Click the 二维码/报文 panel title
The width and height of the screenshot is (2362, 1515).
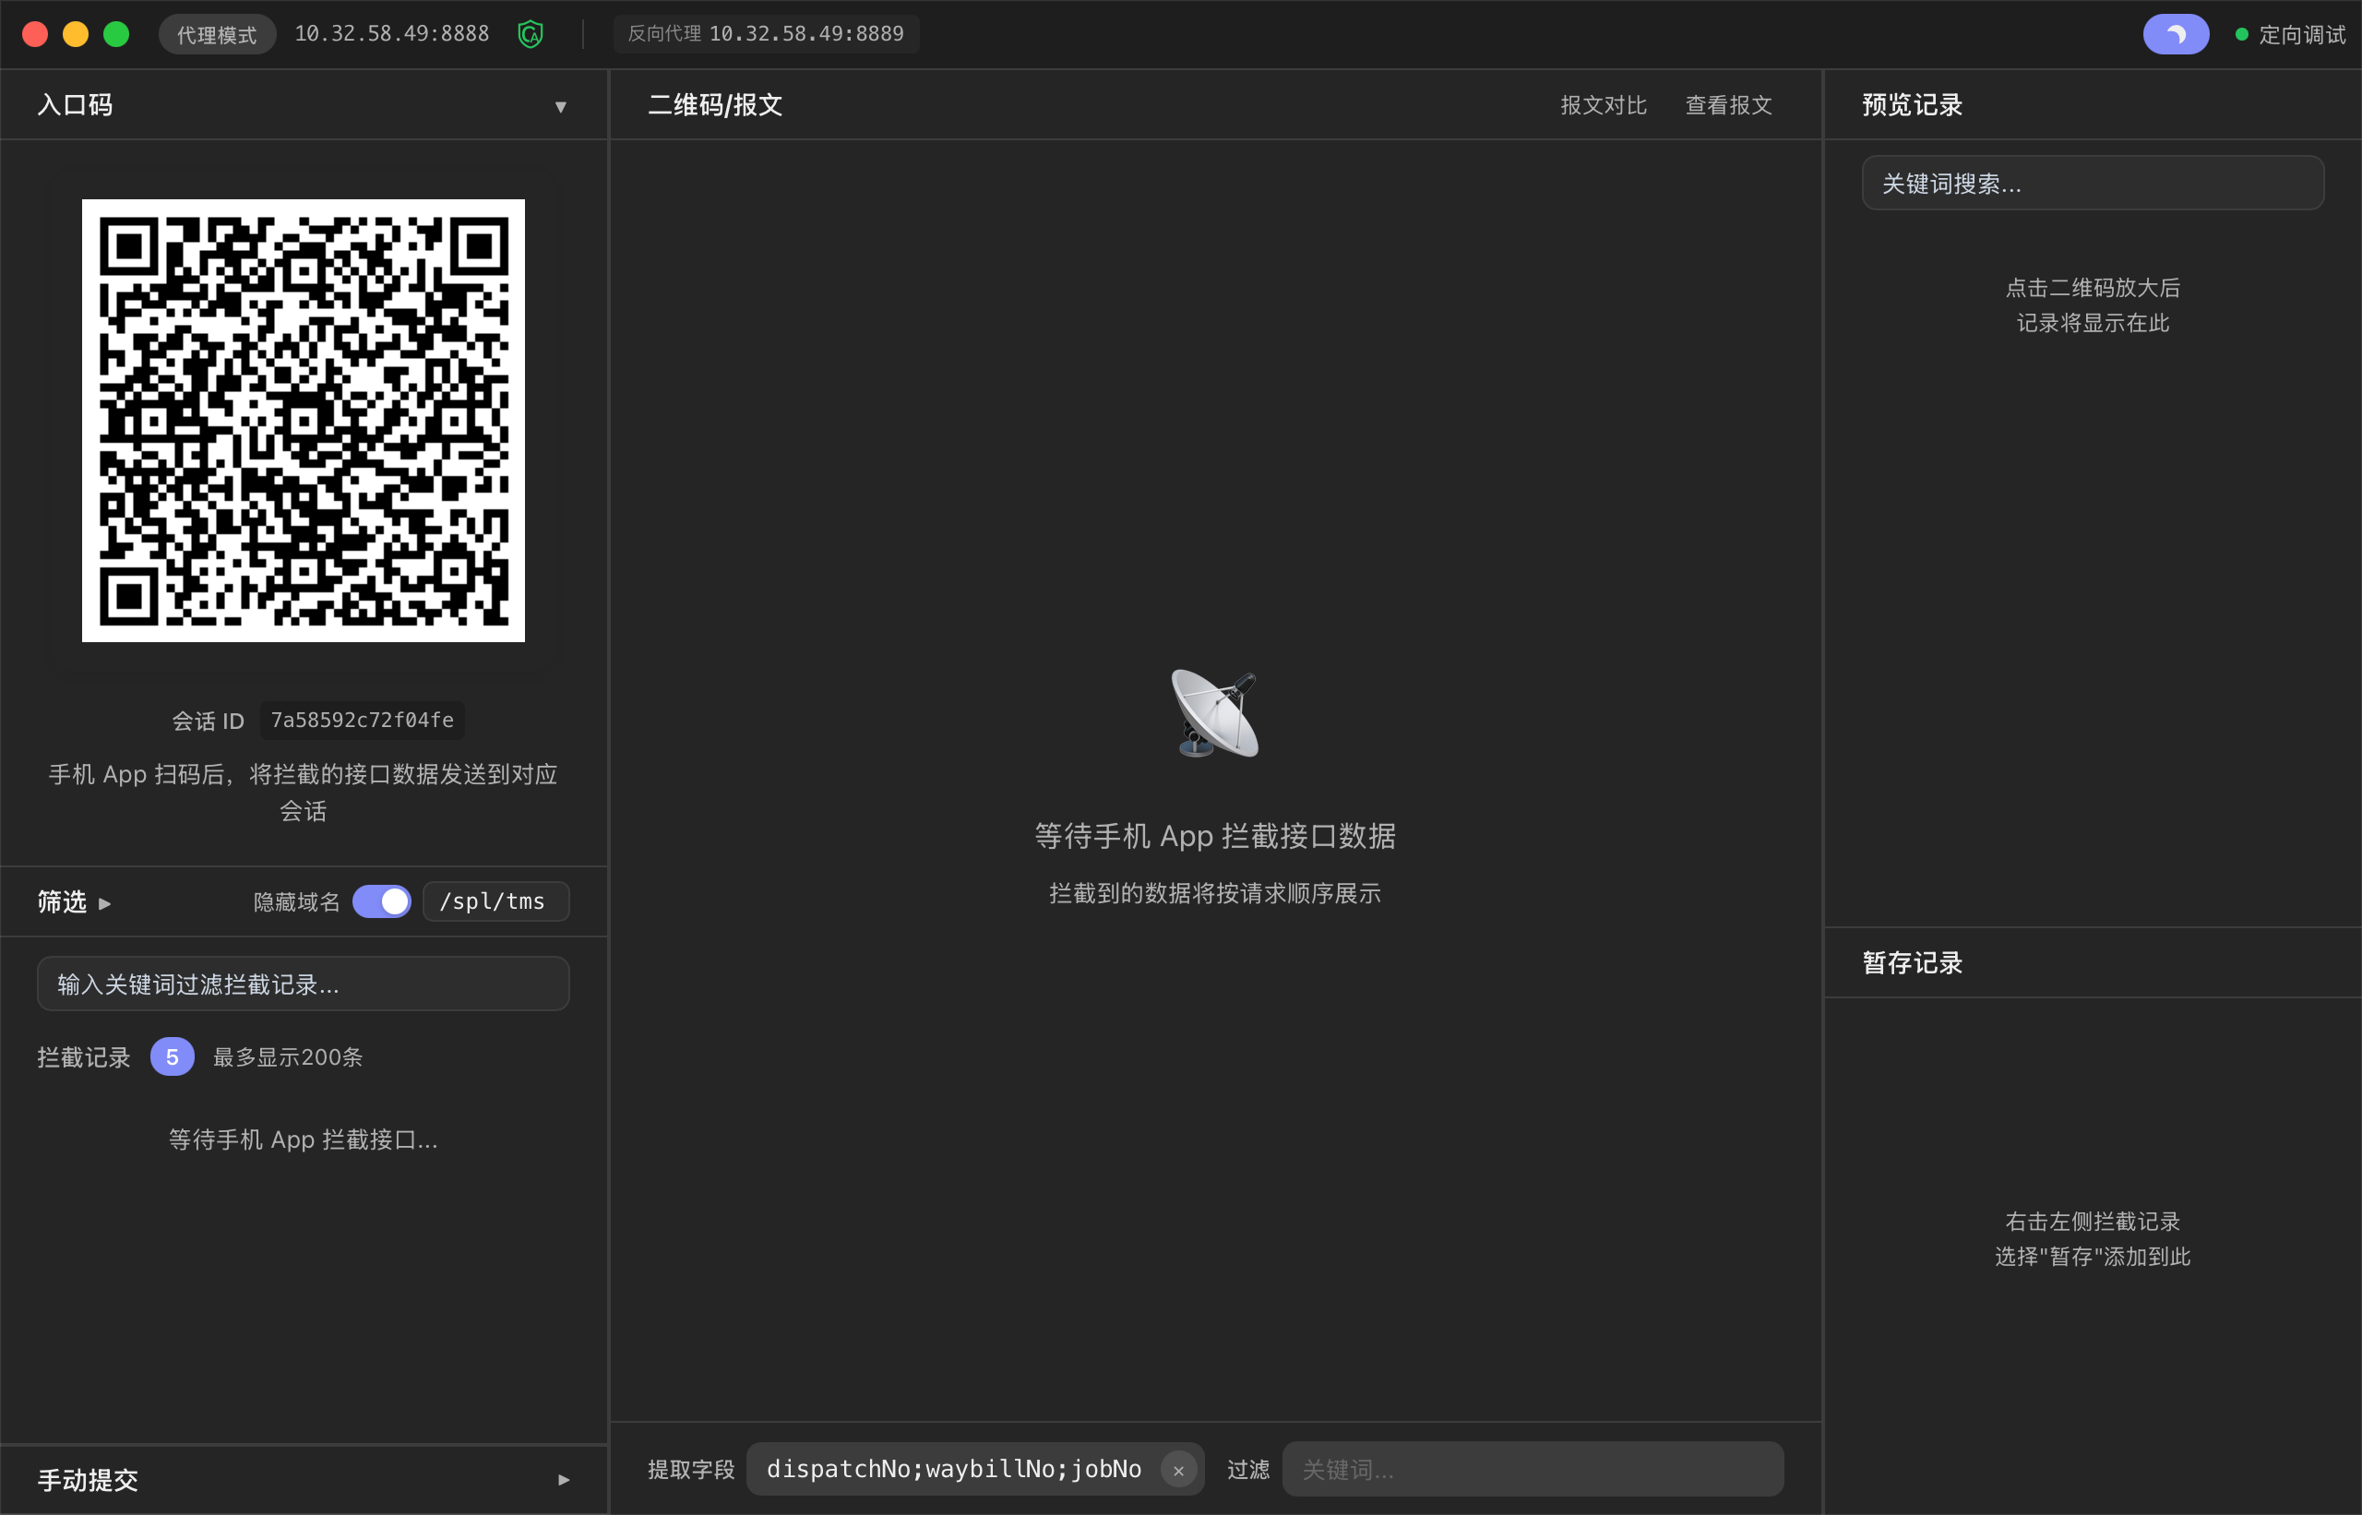715,105
